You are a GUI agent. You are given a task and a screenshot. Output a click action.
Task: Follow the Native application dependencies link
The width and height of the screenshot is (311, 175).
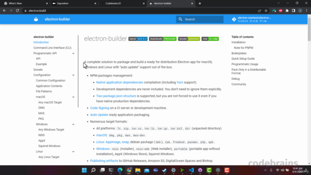click(x=120, y=82)
